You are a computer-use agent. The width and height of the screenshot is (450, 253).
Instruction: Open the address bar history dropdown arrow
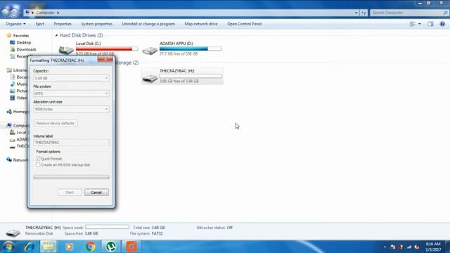click(356, 13)
